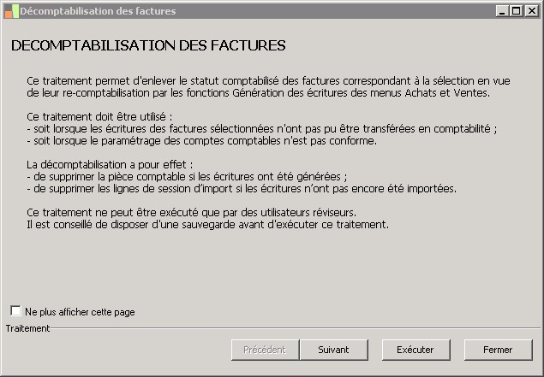
Task: Maximize the Décomptabilisation des factures window
Action: coord(516,11)
